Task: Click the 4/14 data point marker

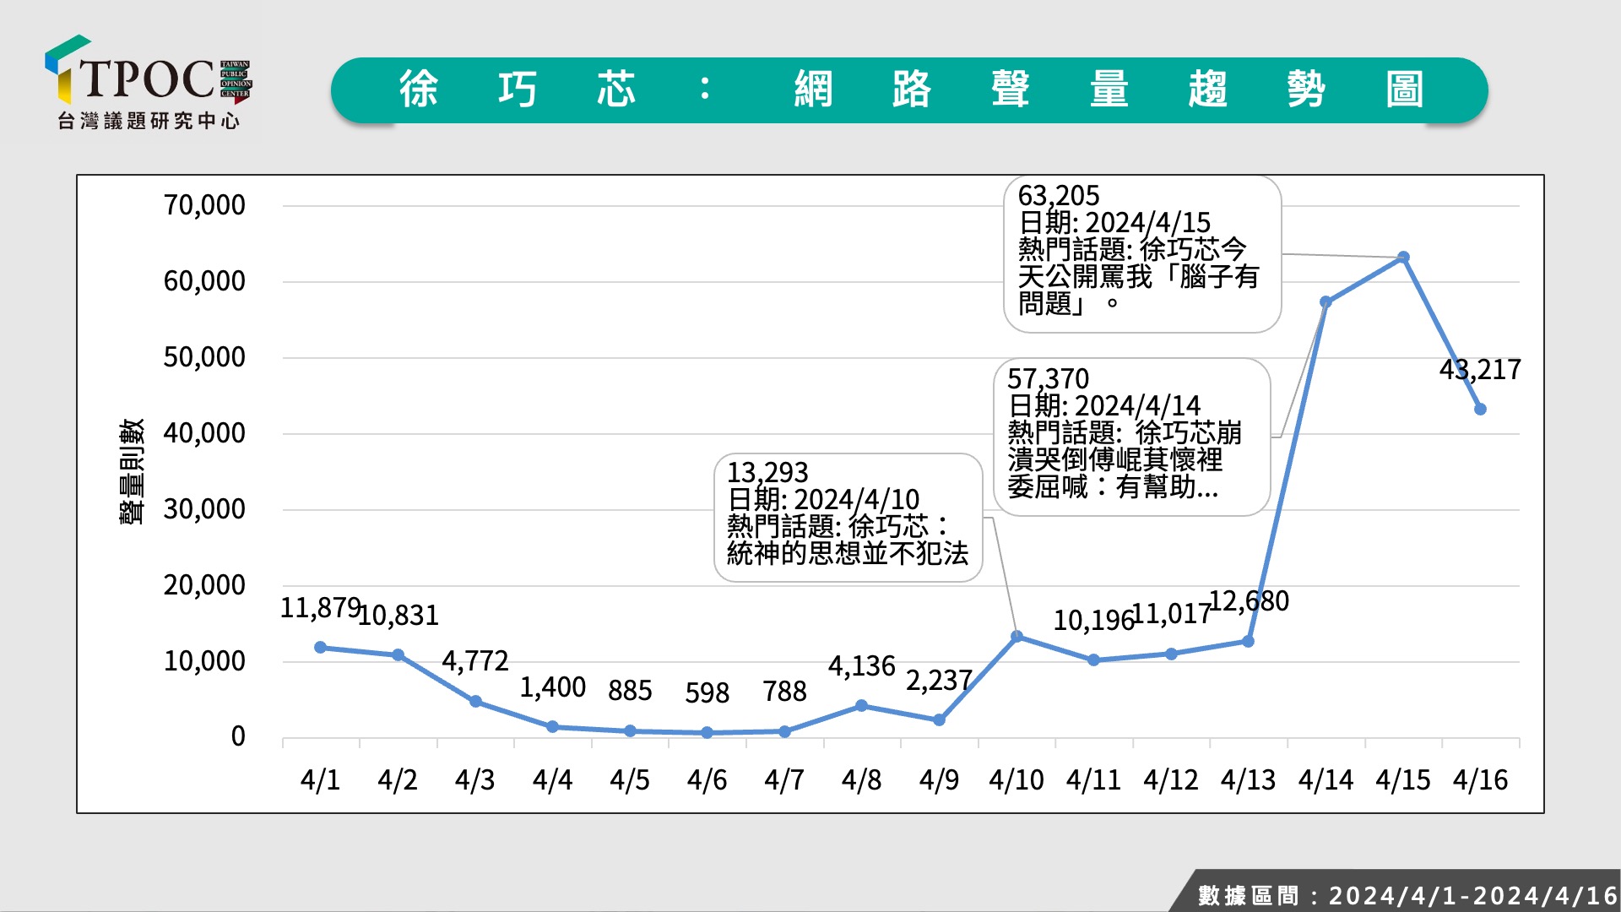Action: (1326, 301)
